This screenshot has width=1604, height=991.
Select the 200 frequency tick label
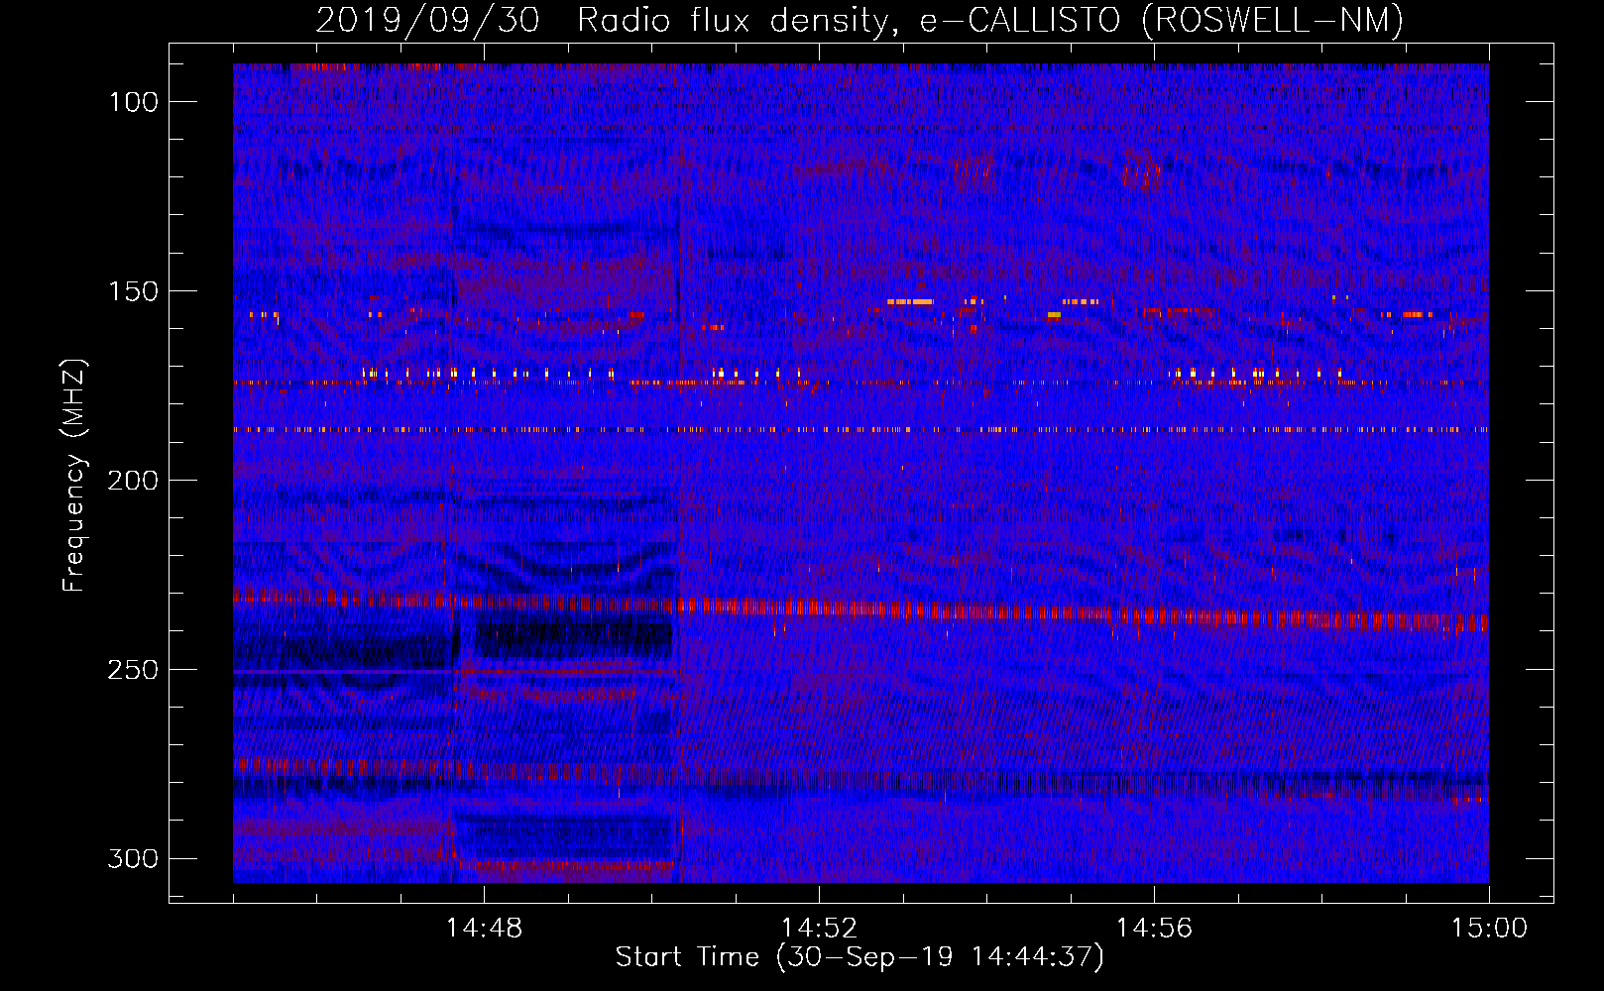point(133,481)
